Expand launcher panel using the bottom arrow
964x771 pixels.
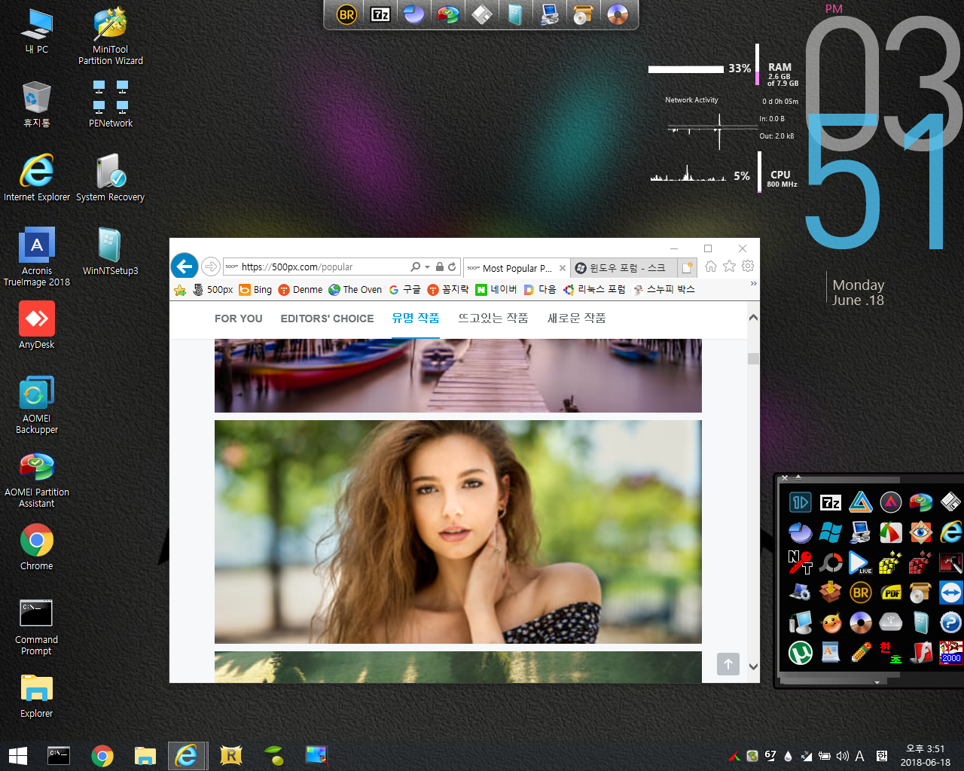pyautogui.click(x=877, y=682)
